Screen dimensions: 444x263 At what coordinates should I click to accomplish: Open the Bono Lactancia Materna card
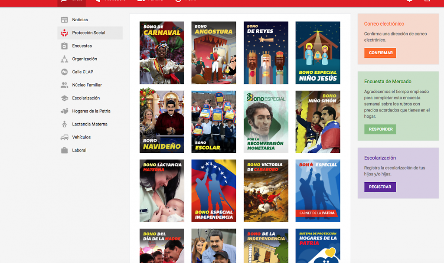pyautogui.click(x=162, y=191)
